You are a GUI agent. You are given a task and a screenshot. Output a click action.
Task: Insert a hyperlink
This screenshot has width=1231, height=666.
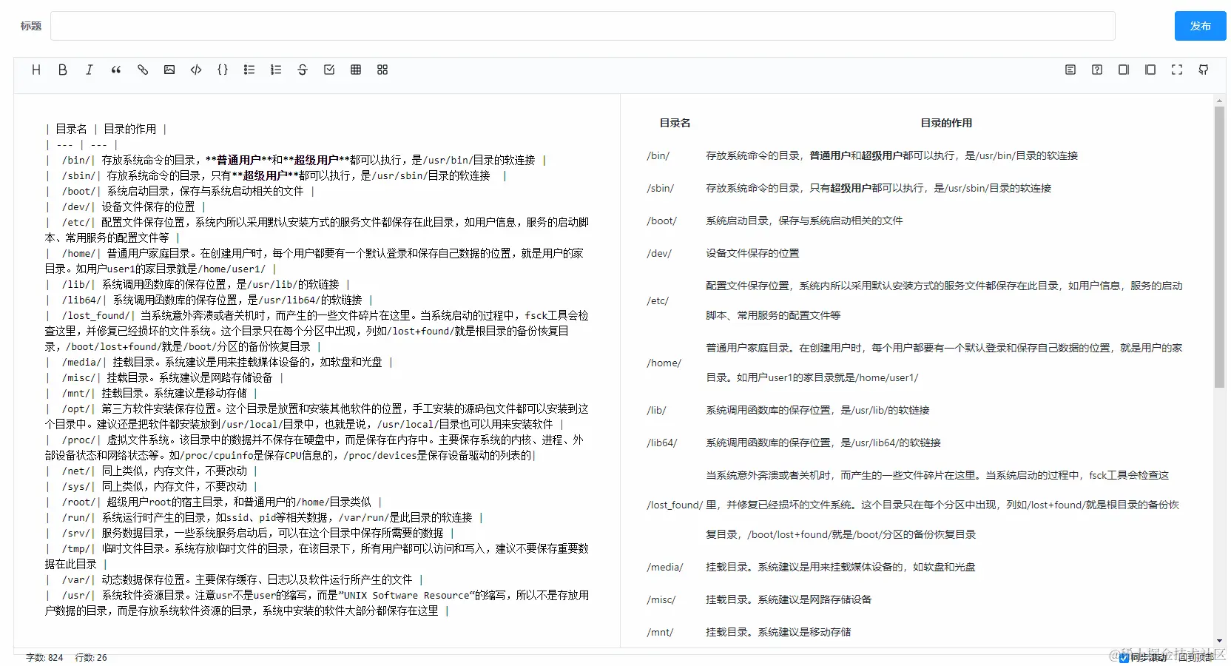pyautogui.click(x=142, y=70)
